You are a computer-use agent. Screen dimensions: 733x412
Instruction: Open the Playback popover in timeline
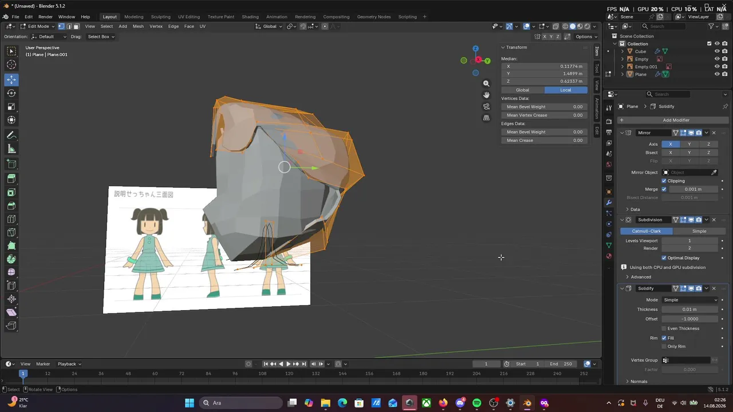click(x=69, y=364)
